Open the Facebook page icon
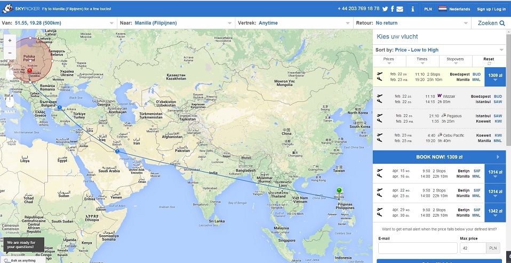Image resolution: width=511 pixels, height=263 pixels. tap(393, 9)
